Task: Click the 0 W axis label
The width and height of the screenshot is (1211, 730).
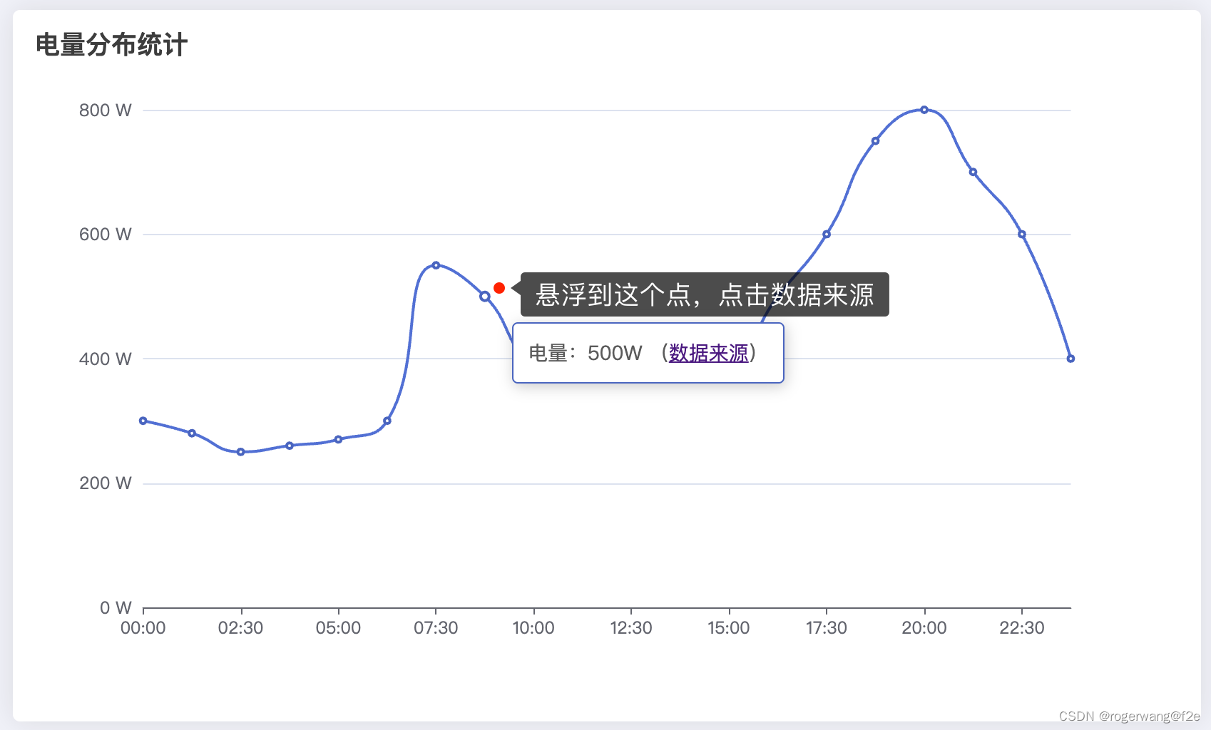Action: point(116,607)
